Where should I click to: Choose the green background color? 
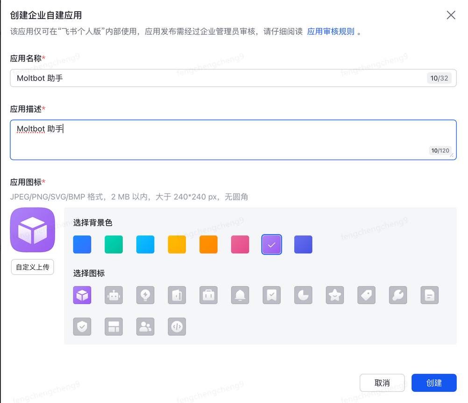pos(114,244)
